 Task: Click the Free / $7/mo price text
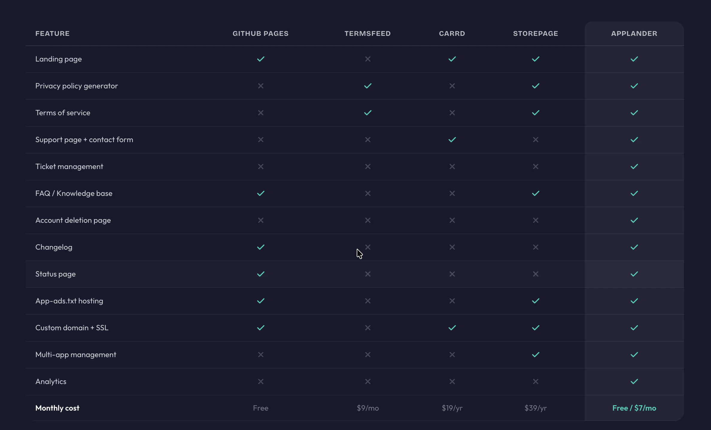pyautogui.click(x=634, y=408)
